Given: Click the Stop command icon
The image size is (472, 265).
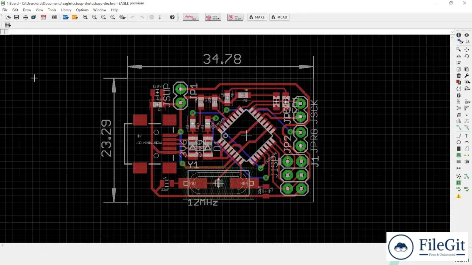Looking at the screenshot, I should click(x=152, y=17).
